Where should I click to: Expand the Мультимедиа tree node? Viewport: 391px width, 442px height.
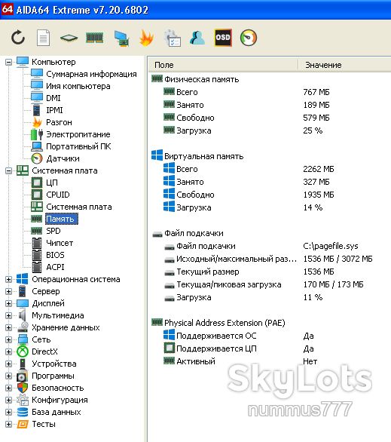(9, 315)
